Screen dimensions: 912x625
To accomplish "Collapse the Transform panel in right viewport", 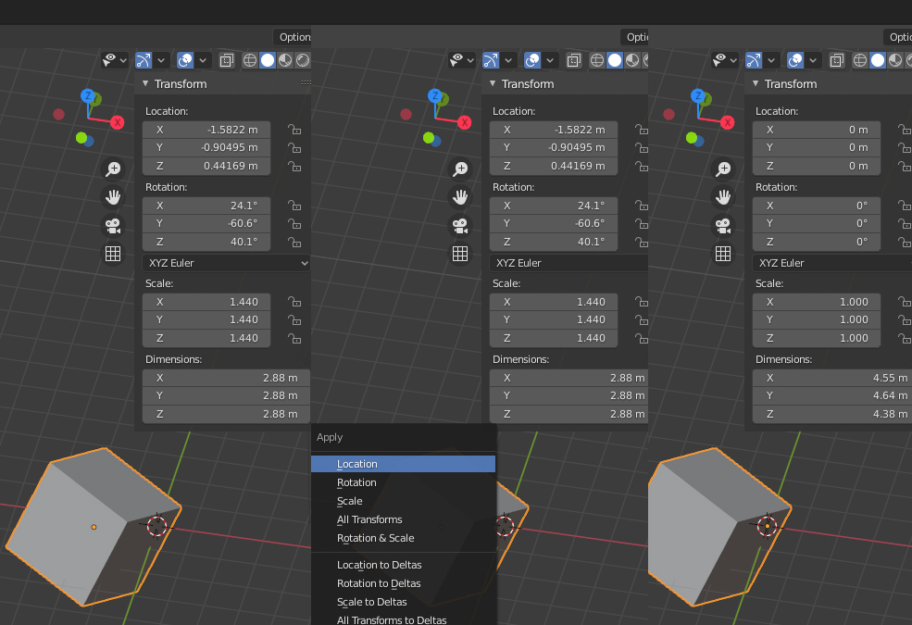I will coord(756,83).
